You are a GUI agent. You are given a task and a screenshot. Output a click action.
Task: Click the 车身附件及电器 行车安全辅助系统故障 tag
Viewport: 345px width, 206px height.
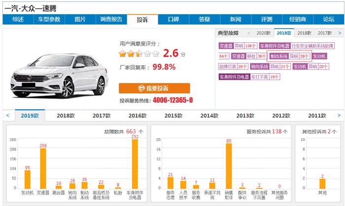pyautogui.click(x=297, y=46)
